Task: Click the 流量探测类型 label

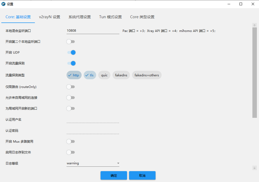Action: 15,75
